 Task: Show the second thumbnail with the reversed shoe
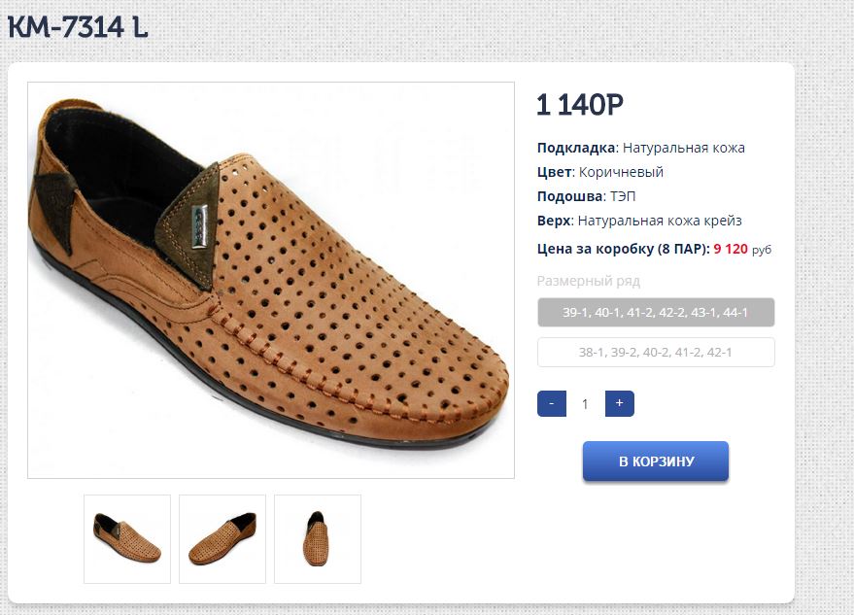[222, 539]
